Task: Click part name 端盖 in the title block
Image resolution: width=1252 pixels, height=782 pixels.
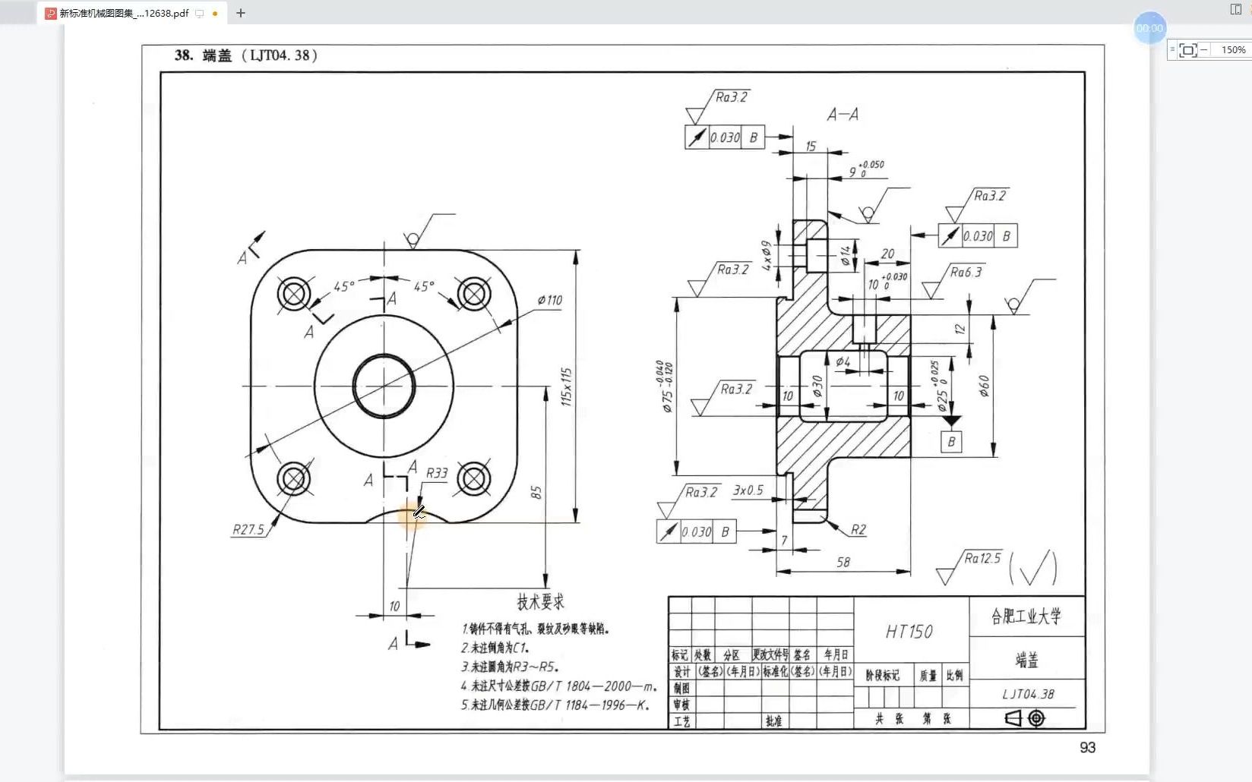Action: (x=1027, y=660)
